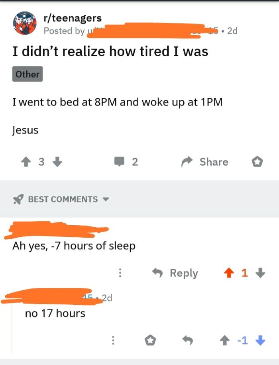Open the overflow menu on the first comment
Image resolution: width=279 pixels, height=365 pixels.
point(121,273)
